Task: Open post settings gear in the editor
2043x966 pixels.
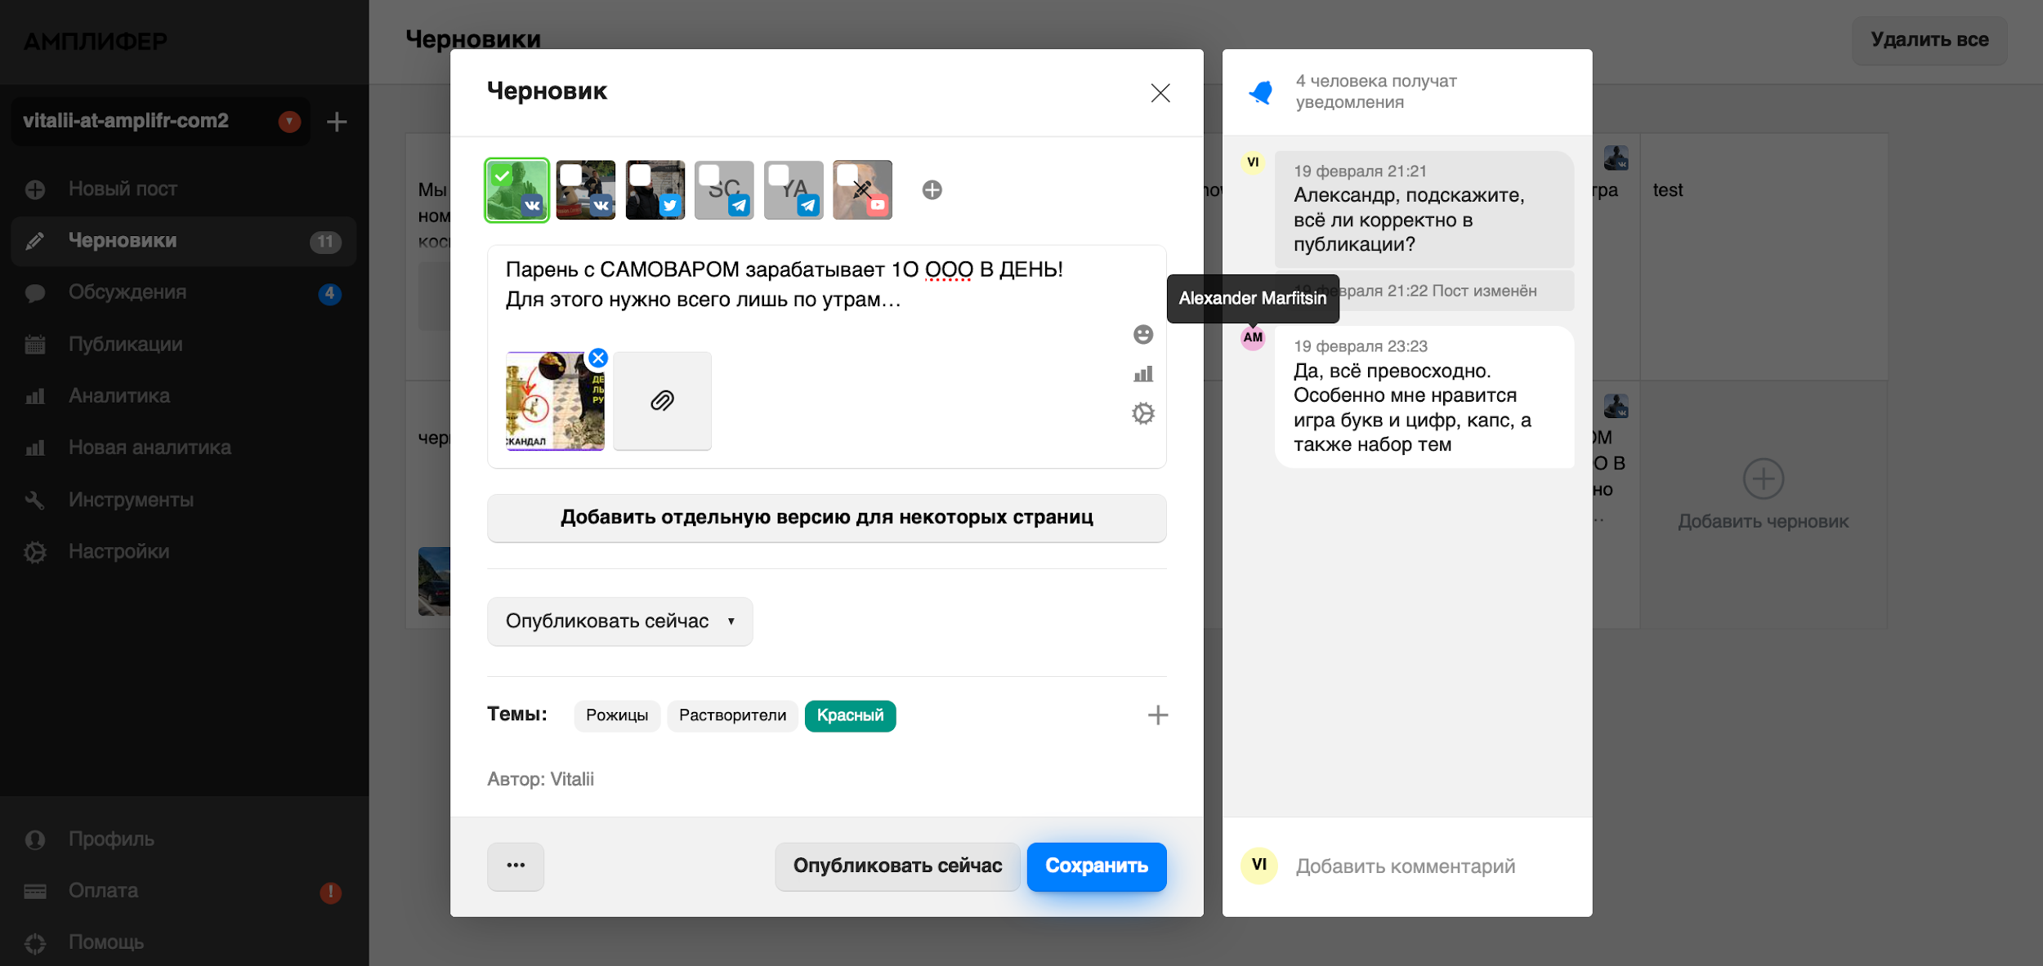Action: coord(1143,413)
